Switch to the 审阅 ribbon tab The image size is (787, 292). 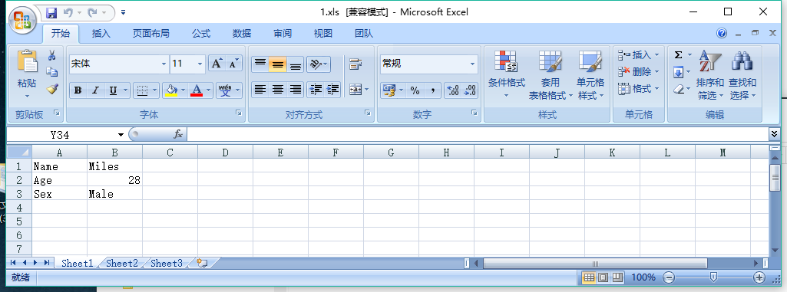283,34
